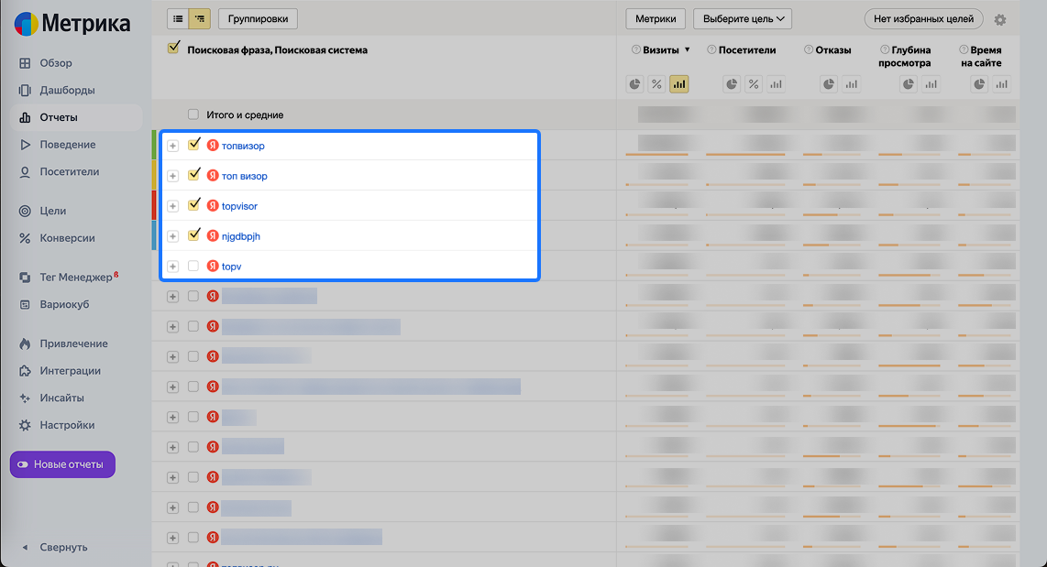Uncheck the topvisor row checkbox
This screenshot has height=567, width=1047.
[x=193, y=204]
